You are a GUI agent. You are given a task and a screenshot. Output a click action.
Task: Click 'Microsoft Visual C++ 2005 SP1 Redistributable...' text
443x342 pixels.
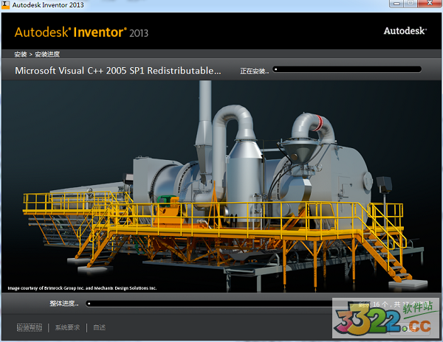[118, 71]
